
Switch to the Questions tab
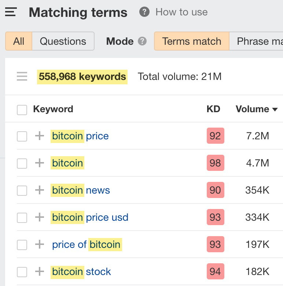pyautogui.click(x=63, y=41)
